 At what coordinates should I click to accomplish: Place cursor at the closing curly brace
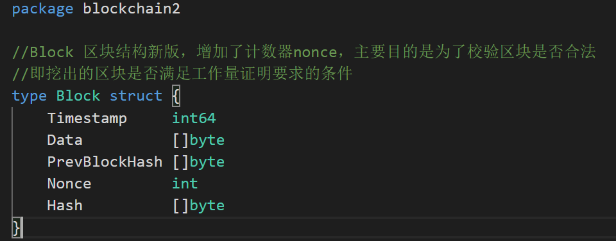(16, 228)
